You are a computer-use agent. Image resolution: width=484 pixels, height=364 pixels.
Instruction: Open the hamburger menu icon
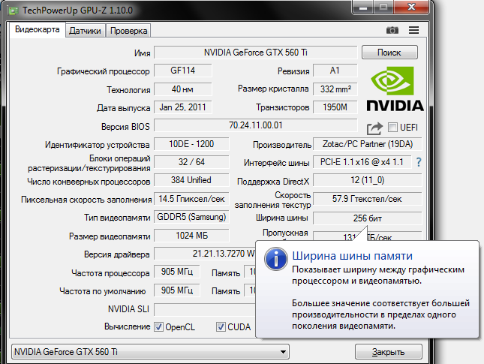[413, 30]
